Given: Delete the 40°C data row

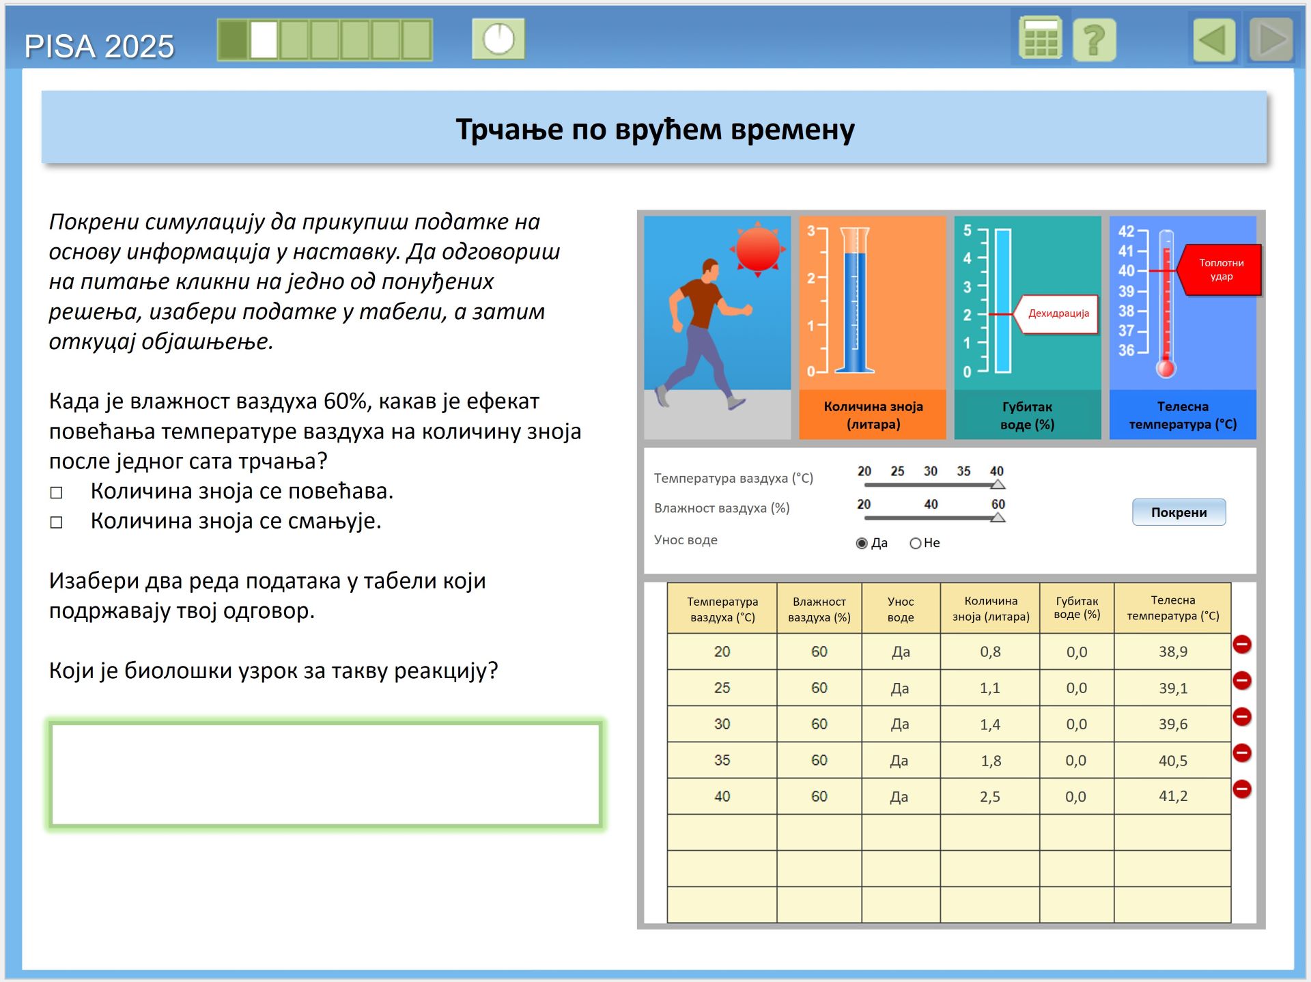Looking at the screenshot, I should pyautogui.click(x=1241, y=789).
